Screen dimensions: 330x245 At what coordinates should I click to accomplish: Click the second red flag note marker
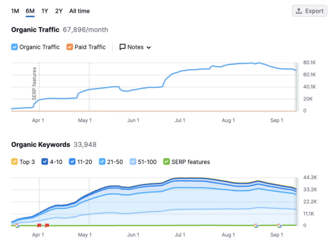click(47, 225)
